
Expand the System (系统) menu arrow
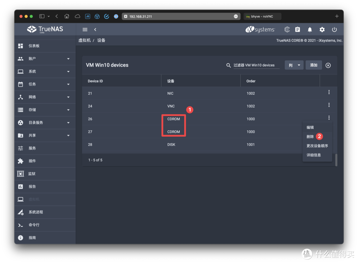point(68,72)
